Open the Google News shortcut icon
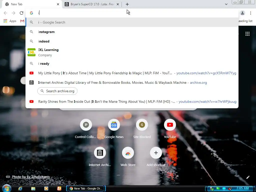 (x=114, y=125)
